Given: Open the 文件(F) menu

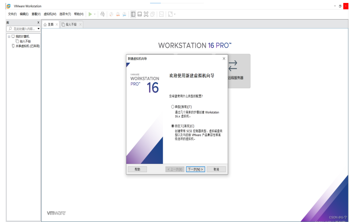Looking at the screenshot, I should [12, 14].
